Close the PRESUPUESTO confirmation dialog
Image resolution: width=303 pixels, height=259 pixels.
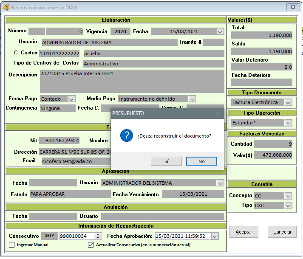(218, 113)
